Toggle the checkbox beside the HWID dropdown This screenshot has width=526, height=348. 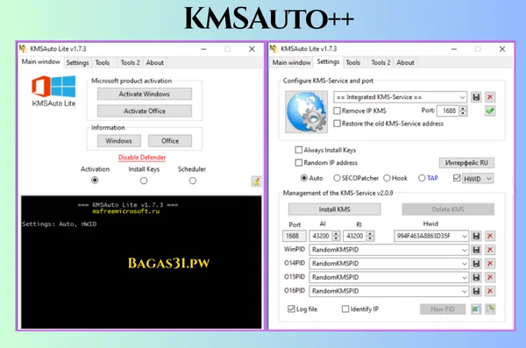(x=457, y=178)
